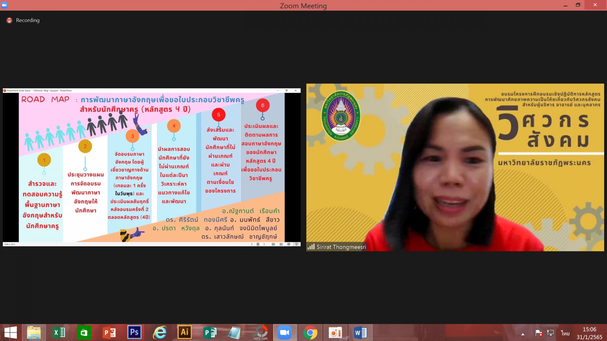Switch to Google Chrome in the taskbar
The height and width of the screenshot is (341, 607).
[310, 332]
